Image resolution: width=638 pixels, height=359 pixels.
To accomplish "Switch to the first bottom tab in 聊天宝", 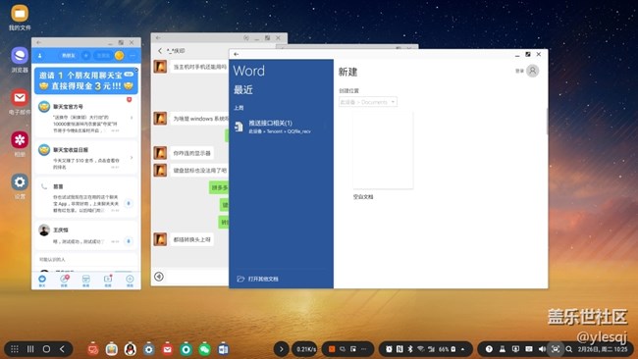I will click(x=42, y=281).
